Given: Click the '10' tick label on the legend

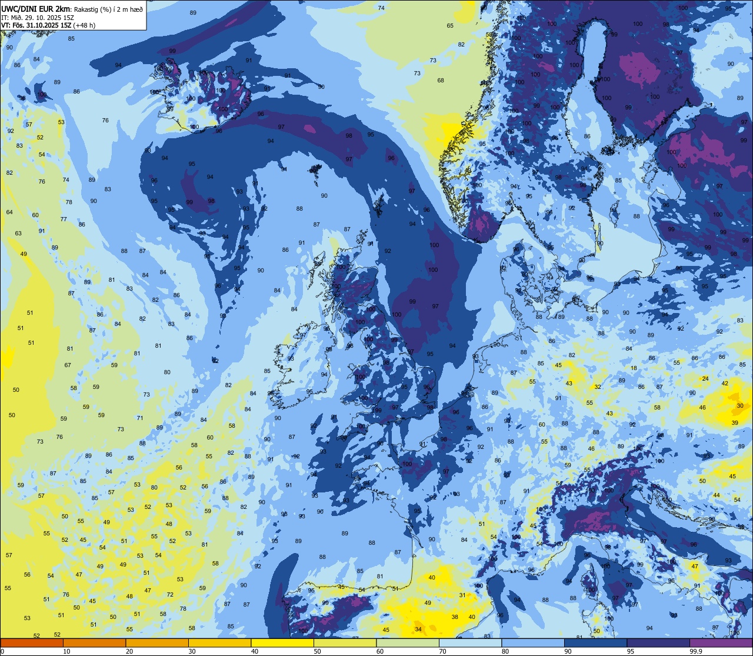Looking at the screenshot, I should [66, 651].
